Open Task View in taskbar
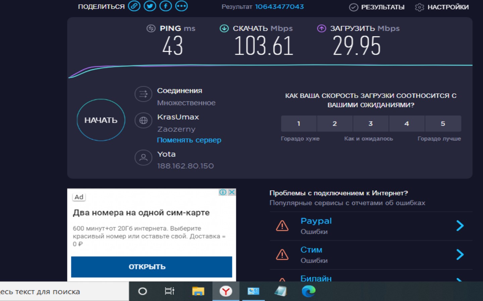Screen dimensions: 483x301 coord(170,291)
